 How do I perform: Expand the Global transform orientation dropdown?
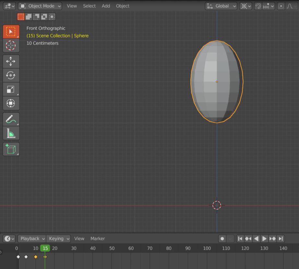pos(222,6)
